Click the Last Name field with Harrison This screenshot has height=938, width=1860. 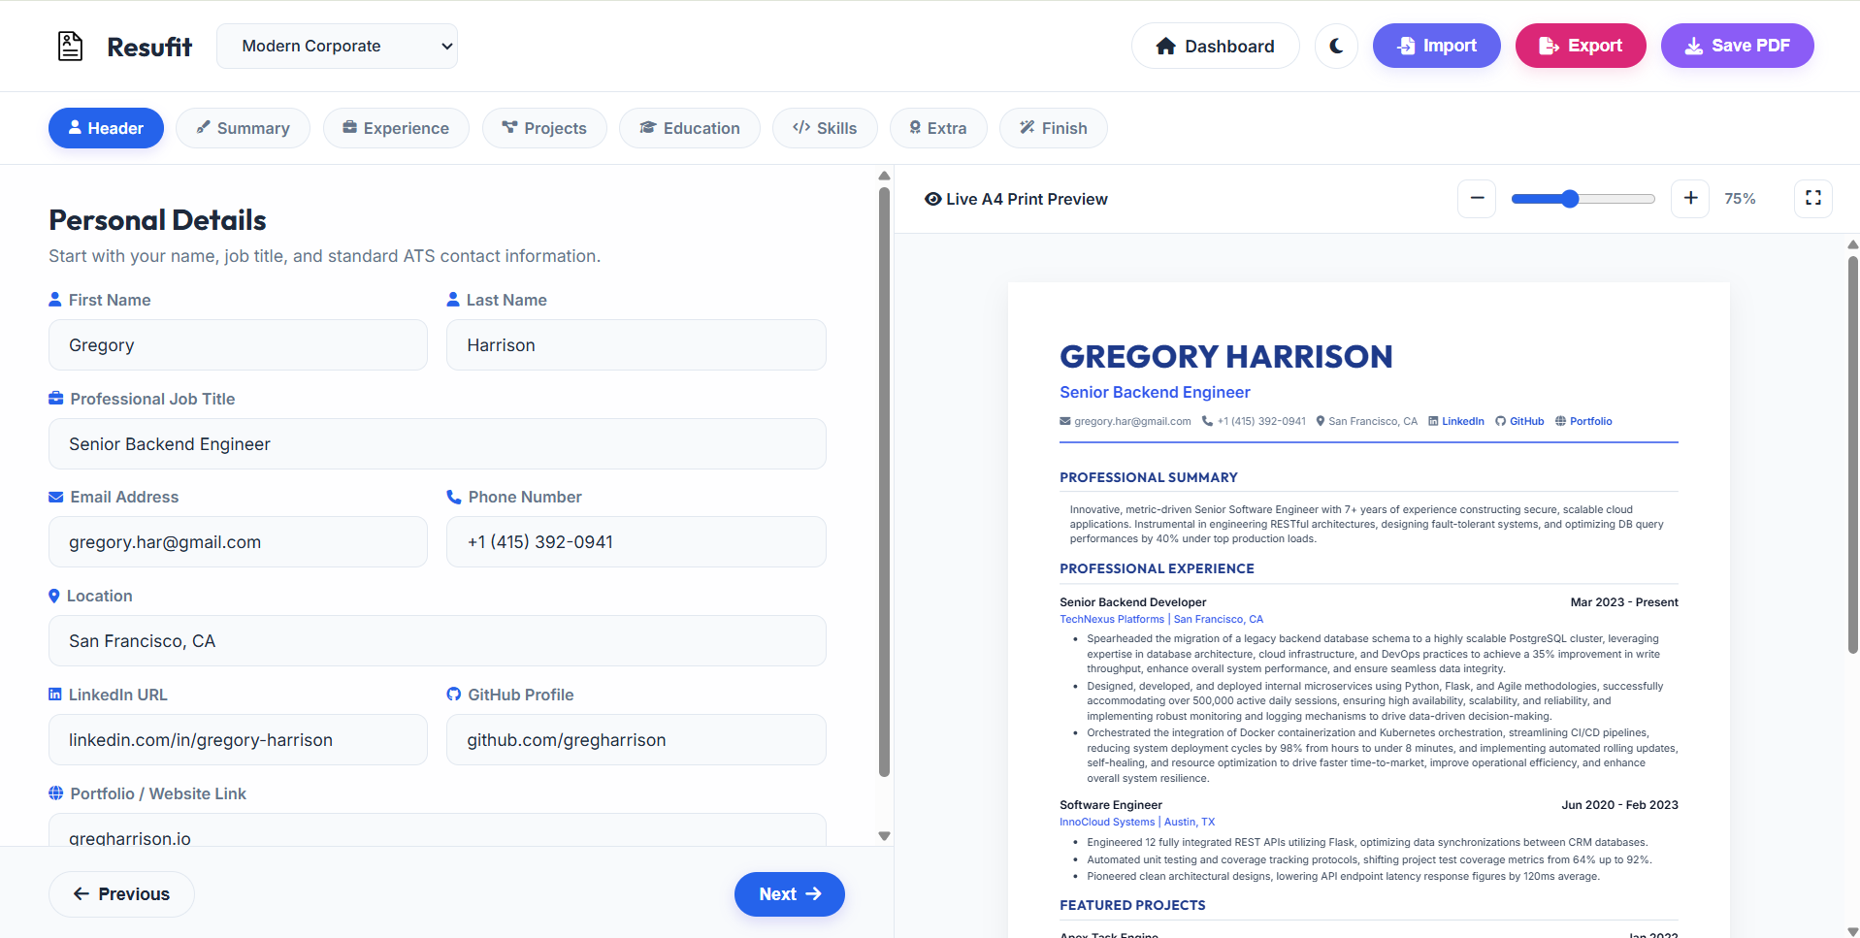[636, 345]
